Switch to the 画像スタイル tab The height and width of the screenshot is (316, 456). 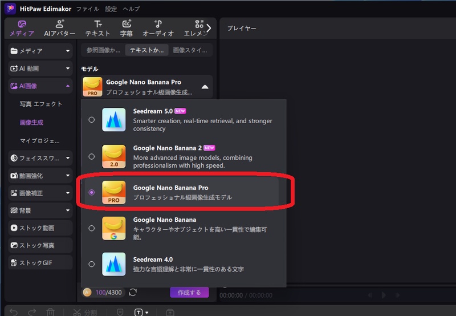pyautogui.click(x=190, y=50)
